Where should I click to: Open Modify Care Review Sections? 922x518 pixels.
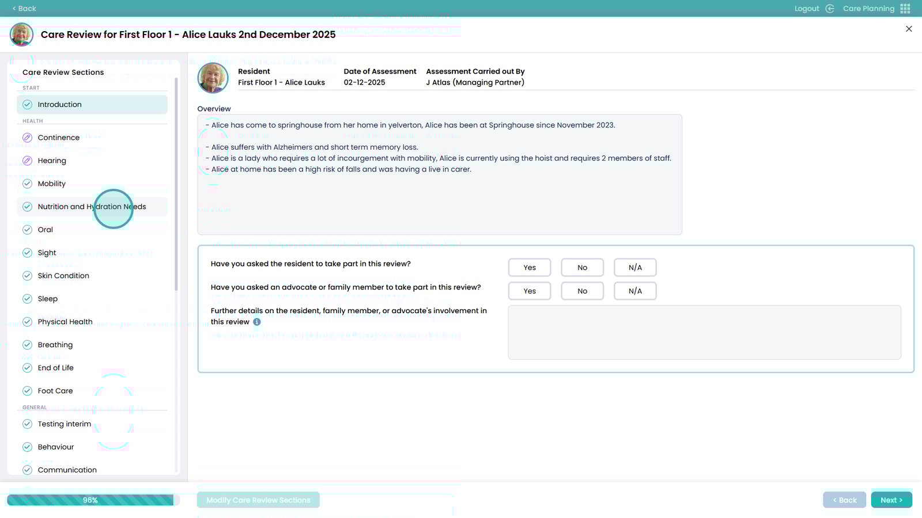(x=258, y=500)
